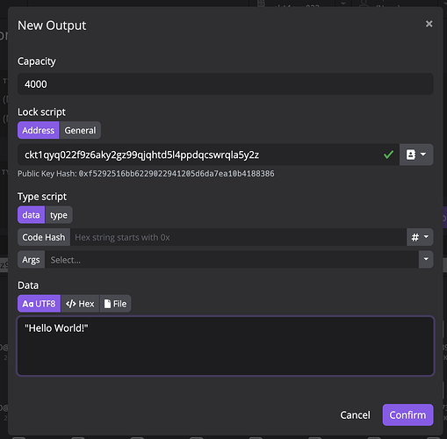Screen dimensions: 447x439
Task: Click the hash symbol beside Code Hash
Action: pos(415,237)
